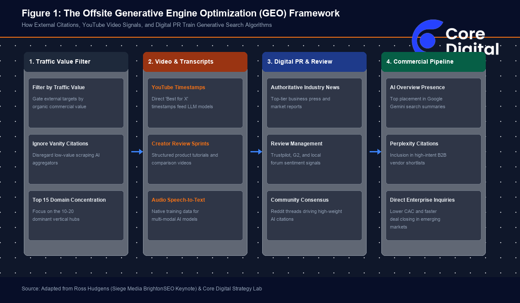Open the 'Ignore Vanity Citations' card
Viewport: 520px width, 303px height.
[x=76, y=159]
